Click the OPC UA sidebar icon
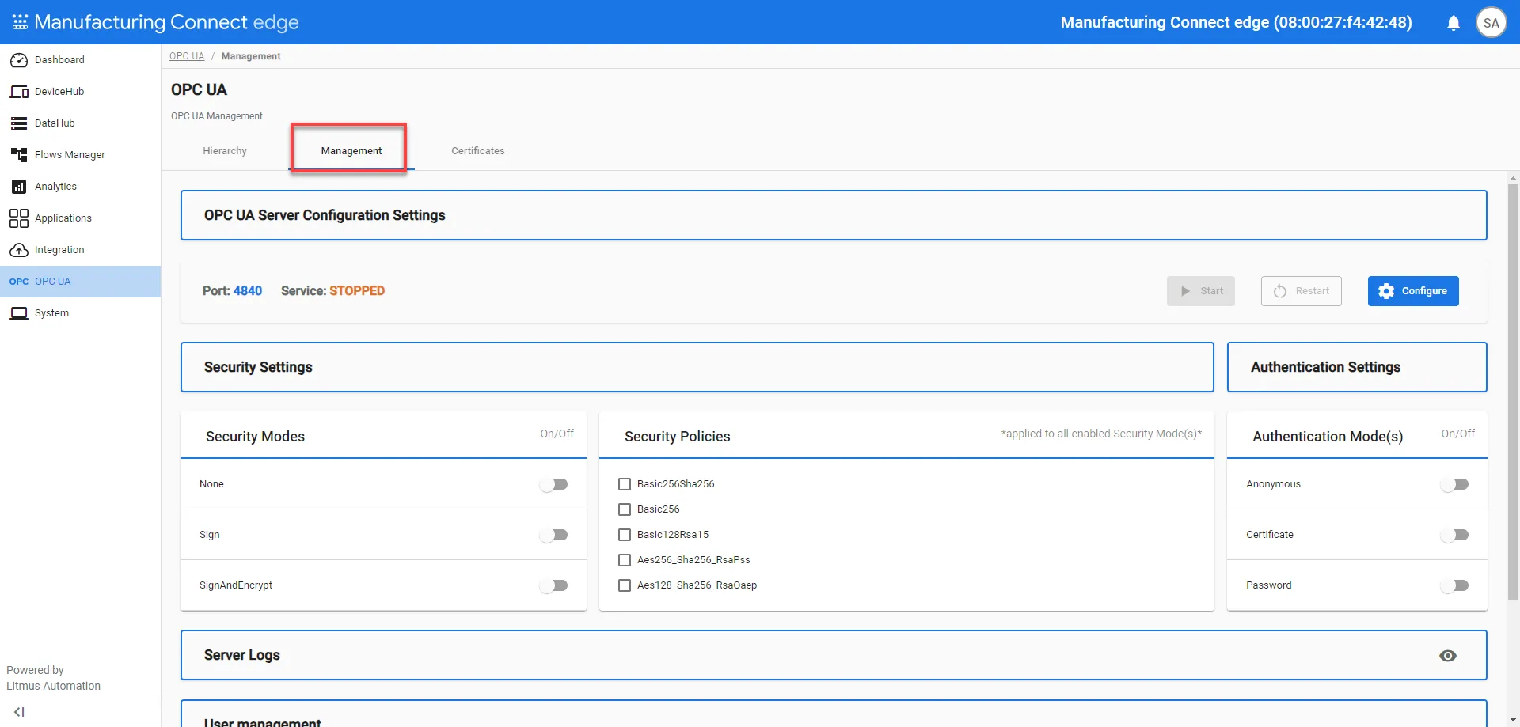This screenshot has height=727, width=1520. [19, 282]
